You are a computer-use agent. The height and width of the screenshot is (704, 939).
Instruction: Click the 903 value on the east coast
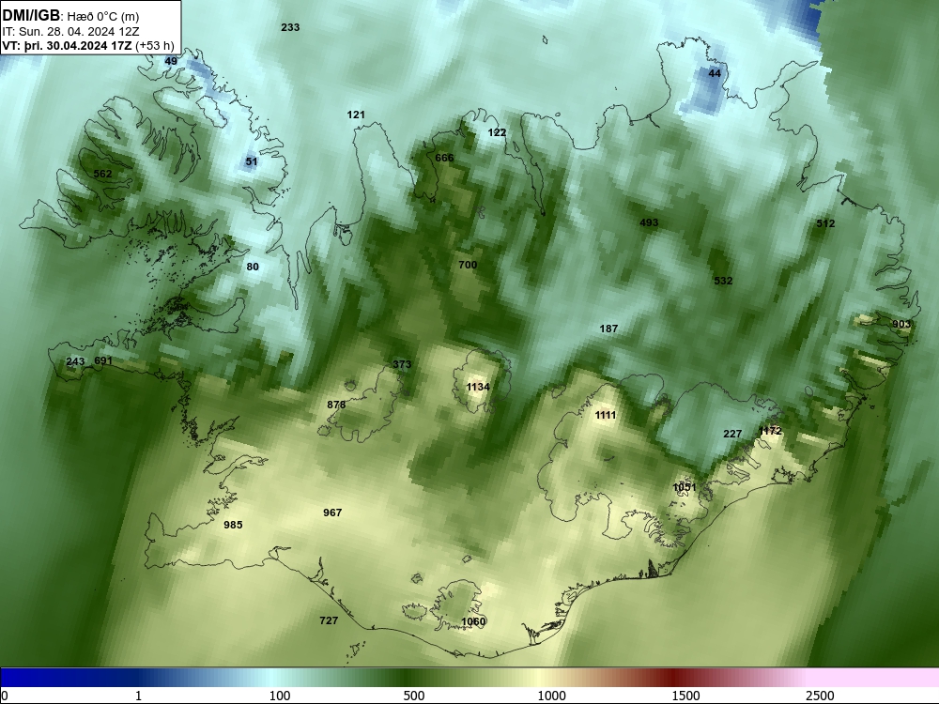[901, 324]
